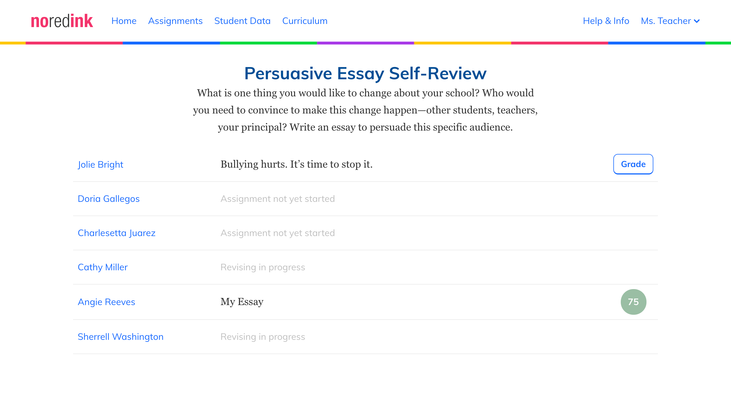
Task: Go to the Home menu item
Action: (124, 21)
